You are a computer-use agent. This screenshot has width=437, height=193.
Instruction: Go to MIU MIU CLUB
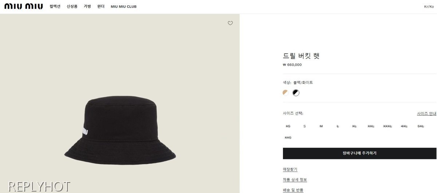tap(123, 7)
